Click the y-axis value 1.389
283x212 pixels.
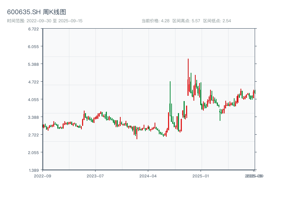click(34, 170)
